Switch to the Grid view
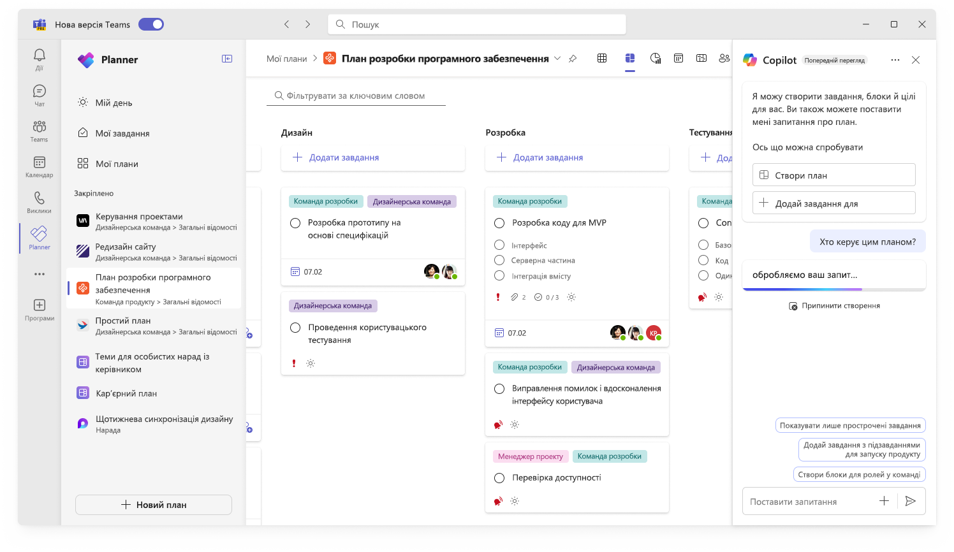954x552 pixels. (602, 58)
